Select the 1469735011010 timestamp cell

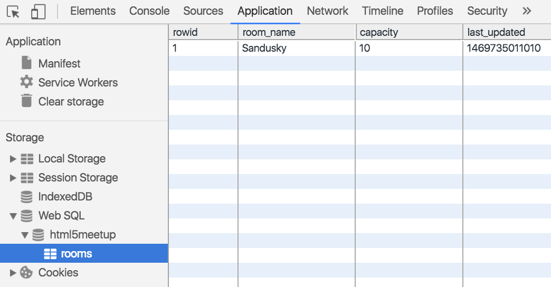507,48
